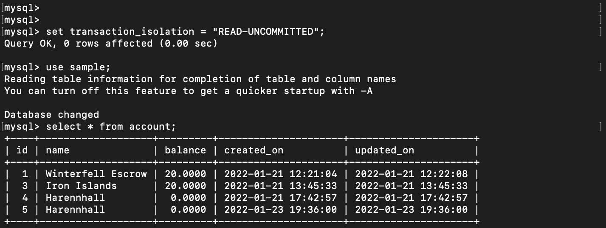The width and height of the screenshot is (606, 228).
Task: Click the Winterfell Escrow name cell
Action: point(96,174)
